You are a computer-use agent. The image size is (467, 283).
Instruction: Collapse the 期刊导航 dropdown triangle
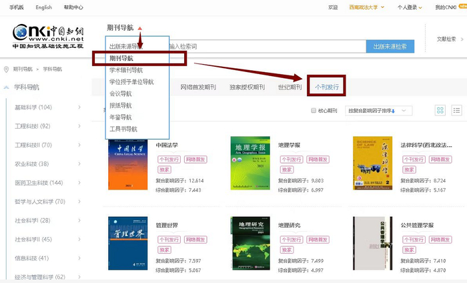click(139, 28)
